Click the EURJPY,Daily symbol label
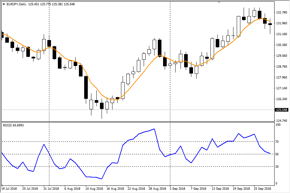290x193 pixels. pos(16,4)
